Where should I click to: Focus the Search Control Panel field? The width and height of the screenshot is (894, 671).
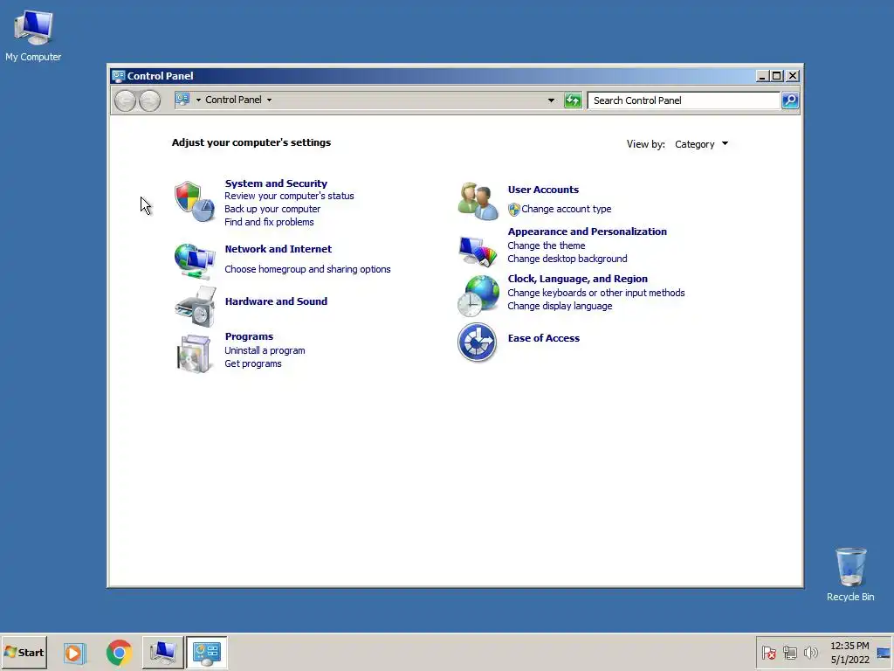(x=684, y=100)
